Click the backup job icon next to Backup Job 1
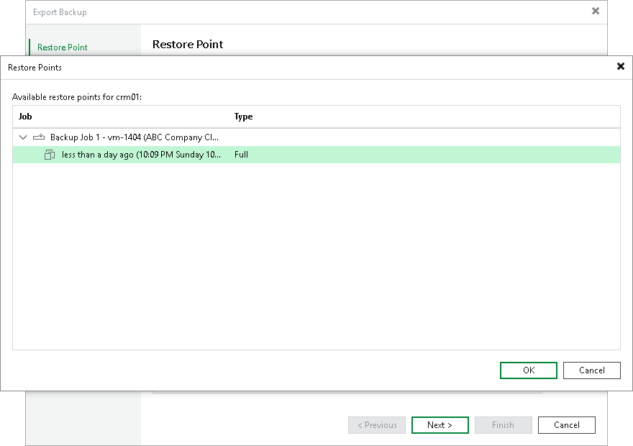The image size is (633, 446). [40, 137]
